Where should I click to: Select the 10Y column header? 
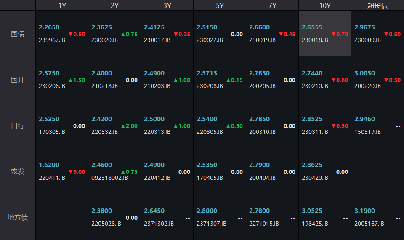click(324, 5)
